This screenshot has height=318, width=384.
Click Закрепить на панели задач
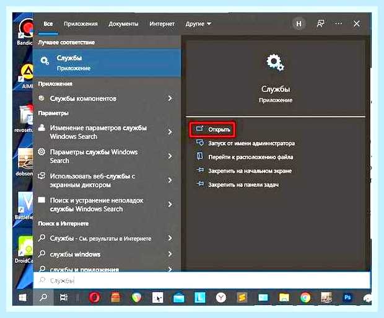(243, 185)
